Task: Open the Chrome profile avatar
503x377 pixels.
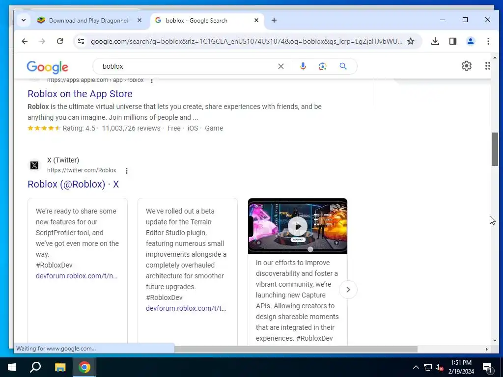Action: pyautogui.click(x=470, y=41)
